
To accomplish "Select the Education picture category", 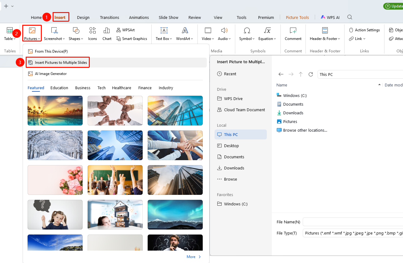I will click(59, 88).
